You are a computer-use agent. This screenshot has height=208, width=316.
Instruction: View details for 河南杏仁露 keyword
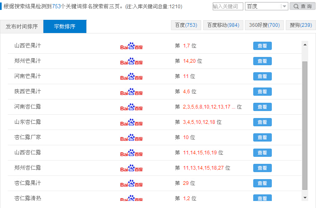(262, 107)
